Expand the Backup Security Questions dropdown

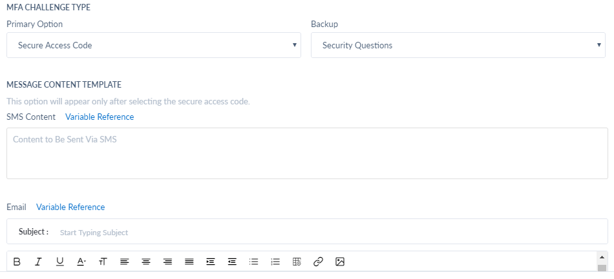458,45
